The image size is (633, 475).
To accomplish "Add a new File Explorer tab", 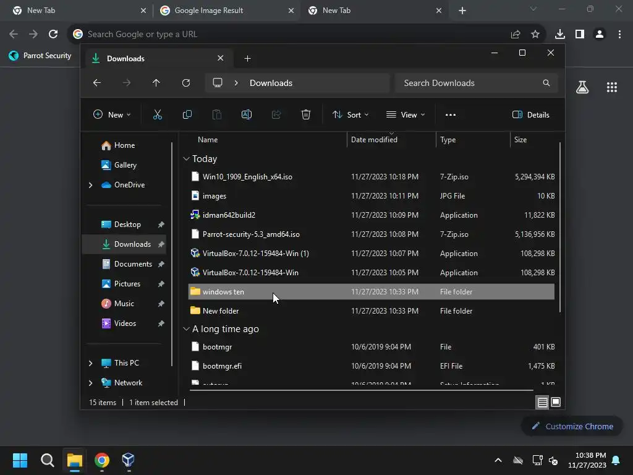I will coord(247,59).
